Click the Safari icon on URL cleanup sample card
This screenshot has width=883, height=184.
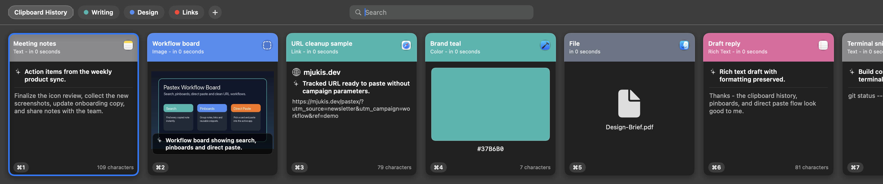406,45
